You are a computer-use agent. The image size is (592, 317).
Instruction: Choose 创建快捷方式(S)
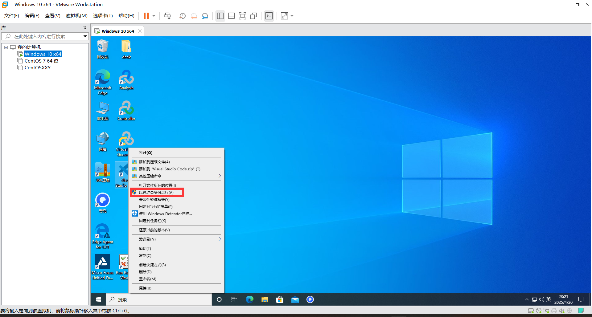pyautogui.click(x=176, y=265)
